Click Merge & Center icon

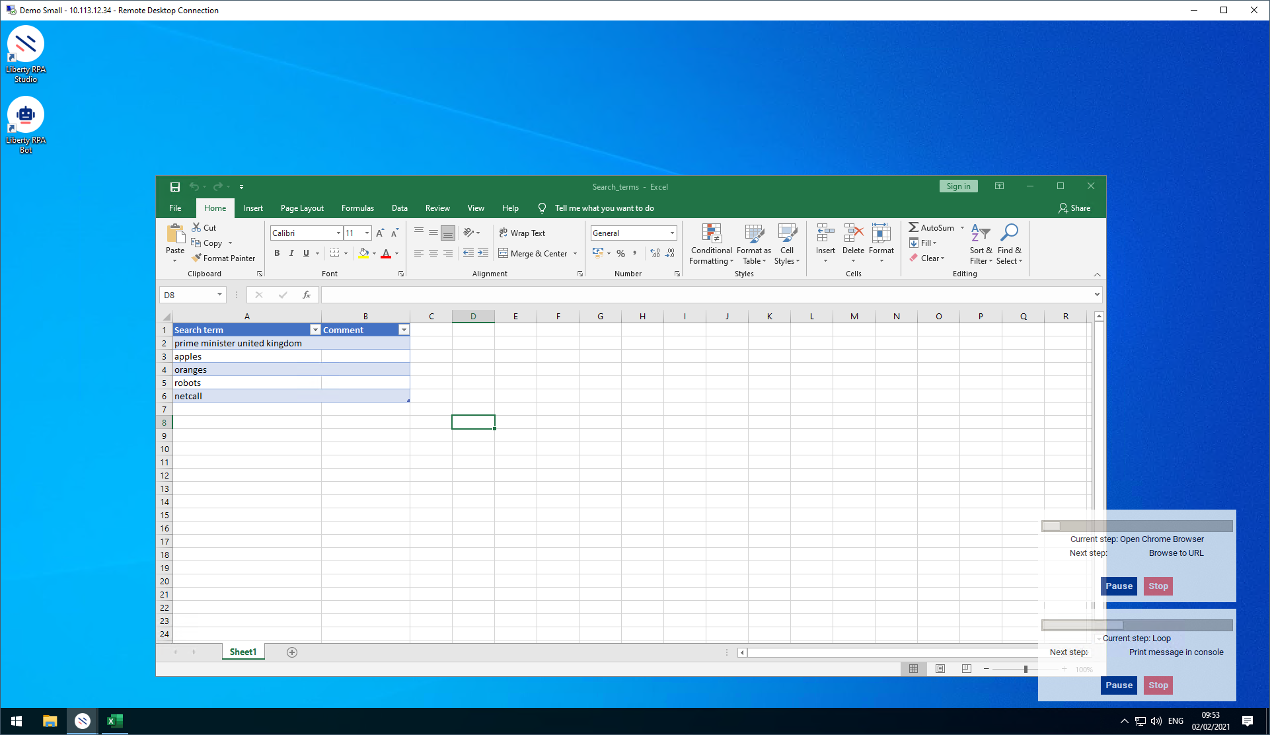pyautogui.click(x=504, y=253)
